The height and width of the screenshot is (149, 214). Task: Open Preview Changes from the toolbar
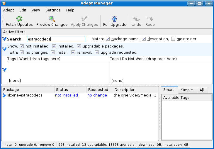(x=52, y=21)
